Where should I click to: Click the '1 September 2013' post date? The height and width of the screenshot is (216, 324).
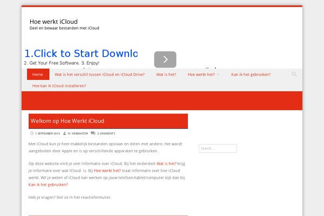point(48,133)
